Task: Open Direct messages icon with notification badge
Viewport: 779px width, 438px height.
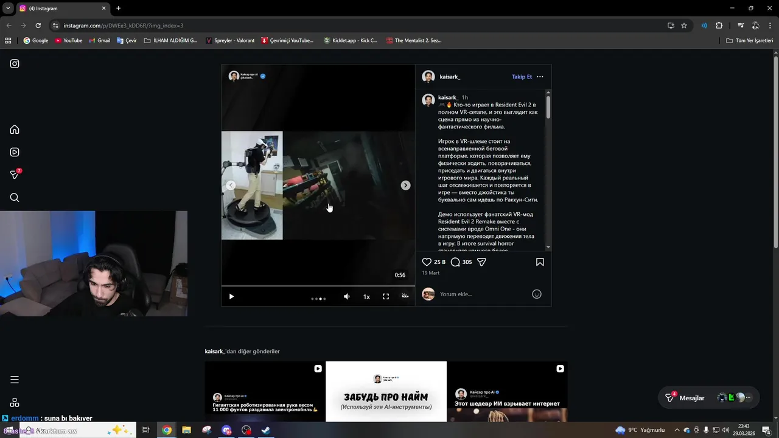Action: click(x=15, y=175)
